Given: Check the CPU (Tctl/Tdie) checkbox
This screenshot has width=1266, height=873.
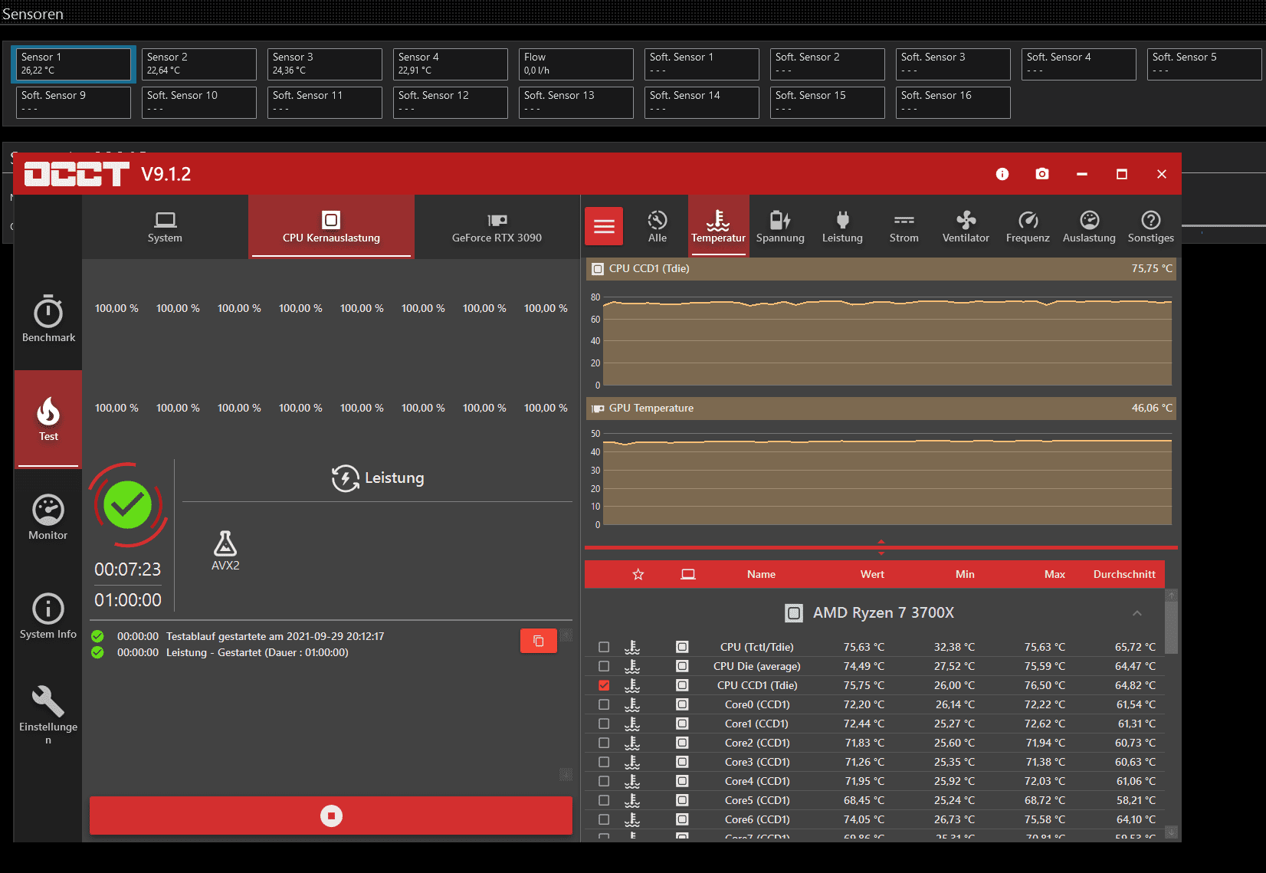Looking at the screenshot, I should click(x=604, y=647).
